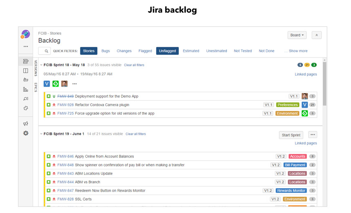
Task: Open Linked pages for Sprint 19
Action: 306,143
